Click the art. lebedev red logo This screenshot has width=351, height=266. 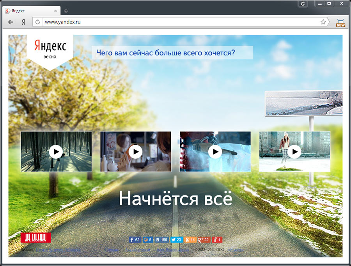[36, 238]
